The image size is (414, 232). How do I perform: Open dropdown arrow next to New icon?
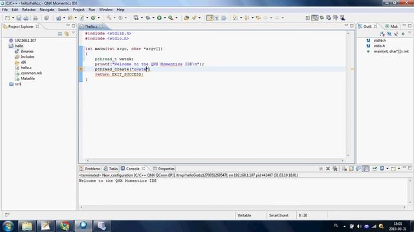13,18
